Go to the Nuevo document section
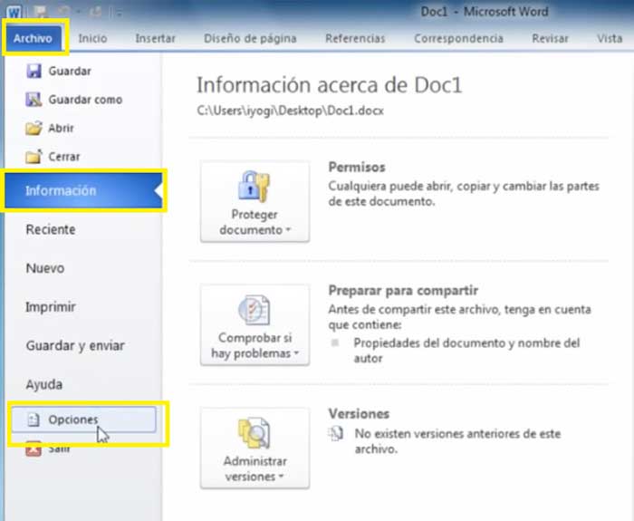 pyautogui.click(x=45, y=268)
